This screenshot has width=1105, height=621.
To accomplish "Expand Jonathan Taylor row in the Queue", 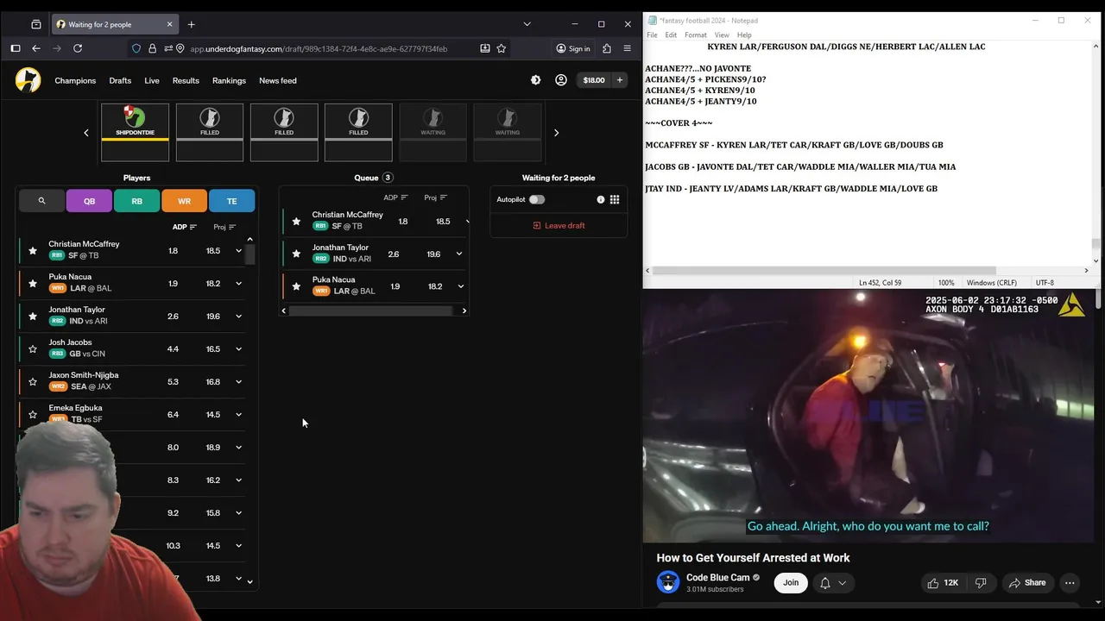I will (x=459, y=254).
